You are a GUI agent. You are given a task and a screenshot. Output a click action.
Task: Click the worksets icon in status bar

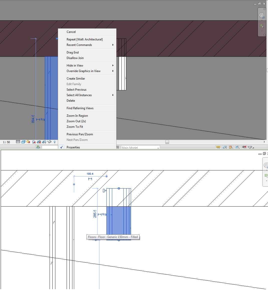[x=38, y=147]
